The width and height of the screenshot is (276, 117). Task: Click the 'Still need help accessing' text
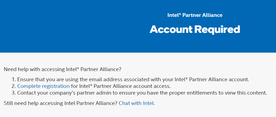(61, 103)
